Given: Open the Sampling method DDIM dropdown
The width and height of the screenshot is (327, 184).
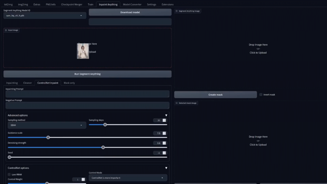Looking at the screenshot, I should (x=47, y=125).
